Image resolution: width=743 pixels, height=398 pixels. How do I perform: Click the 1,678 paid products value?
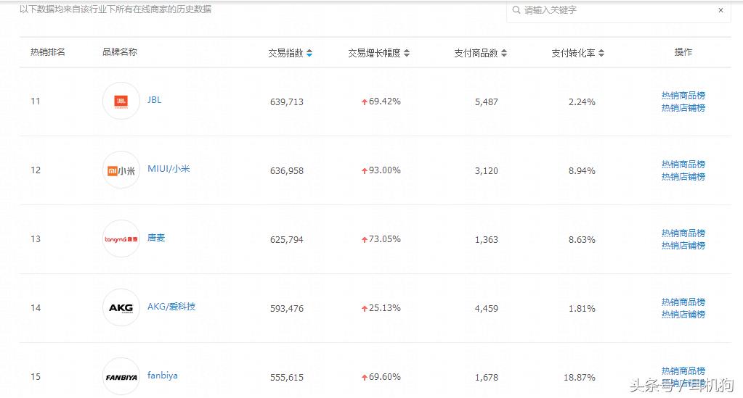click(487, 378)
